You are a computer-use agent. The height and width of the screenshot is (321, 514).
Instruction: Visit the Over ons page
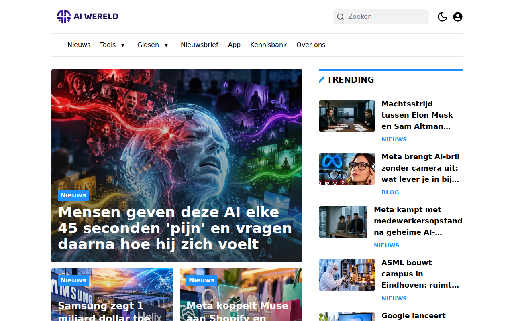311,45
